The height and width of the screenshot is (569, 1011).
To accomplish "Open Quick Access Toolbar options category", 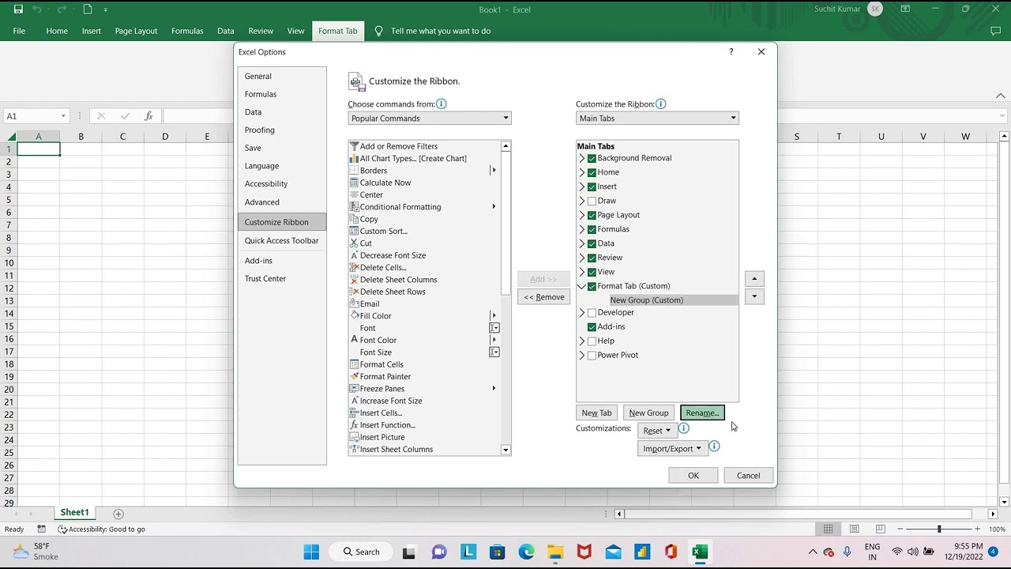I will point(282,240).
